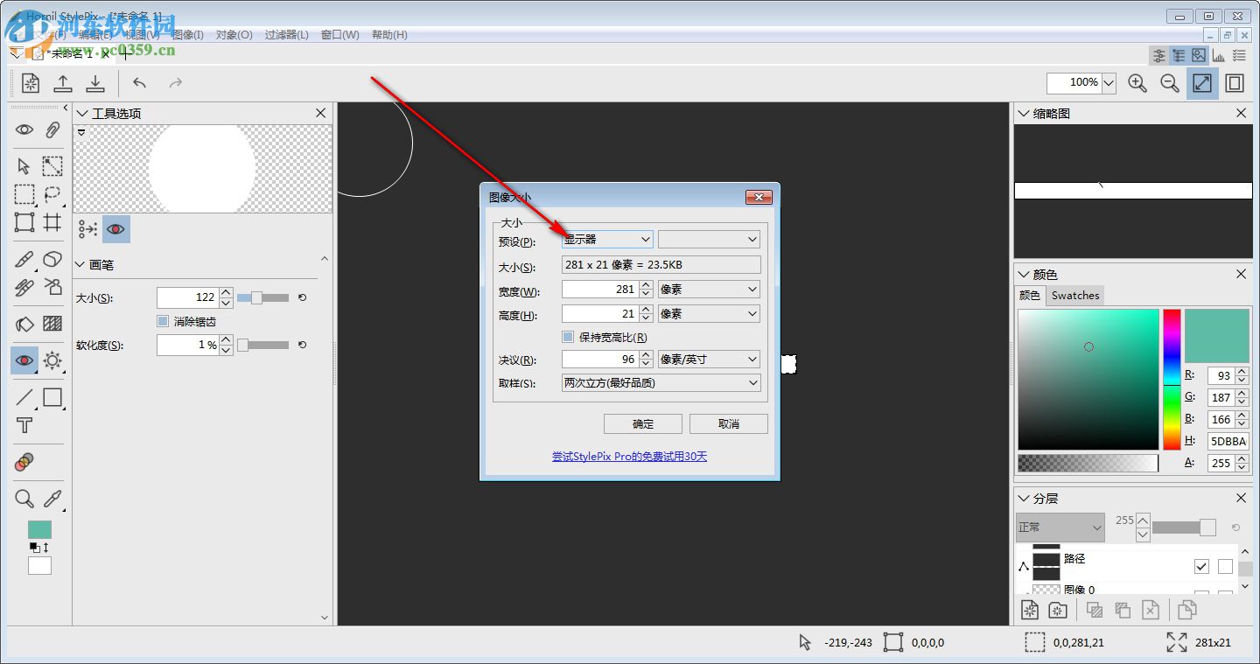
Task: Click the foreground teal color swatch in toolbox
Action: pos(39,529)
